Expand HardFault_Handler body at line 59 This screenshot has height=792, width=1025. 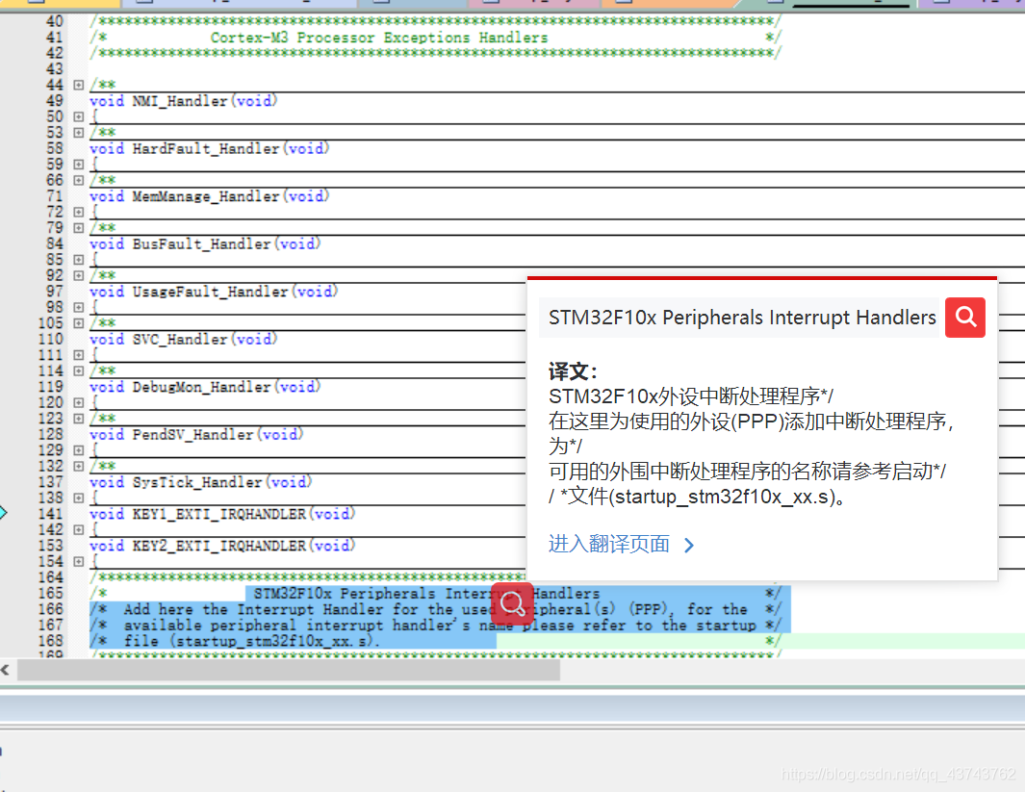[79, 165]
